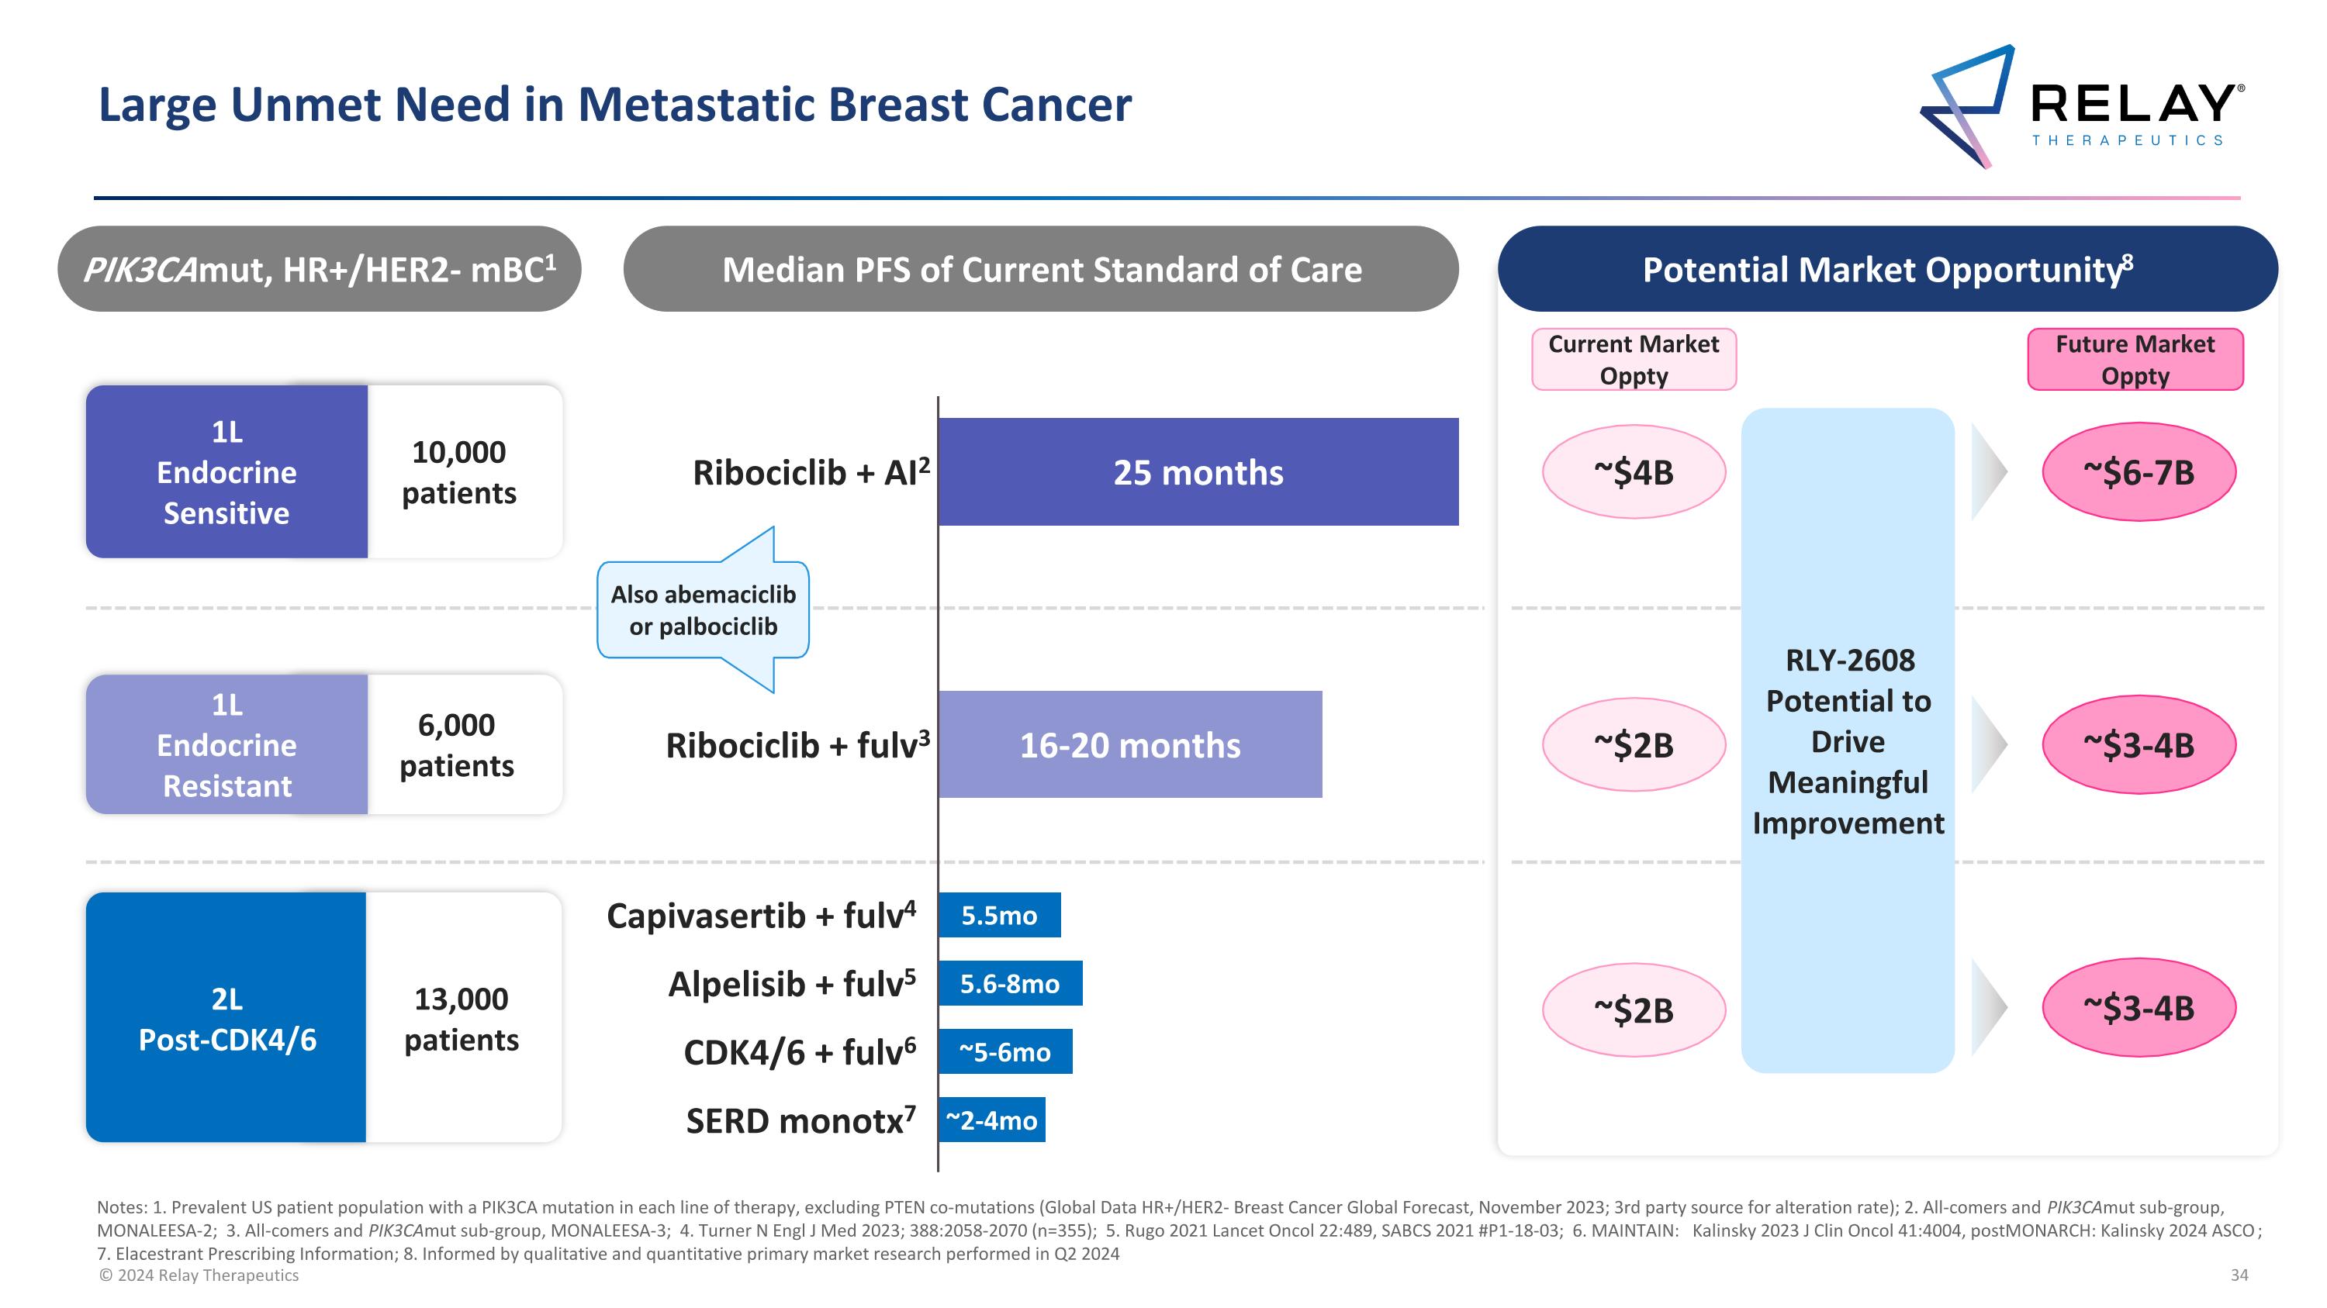Click the "Future Market Oppty" label

click(x=2135, y=359)
